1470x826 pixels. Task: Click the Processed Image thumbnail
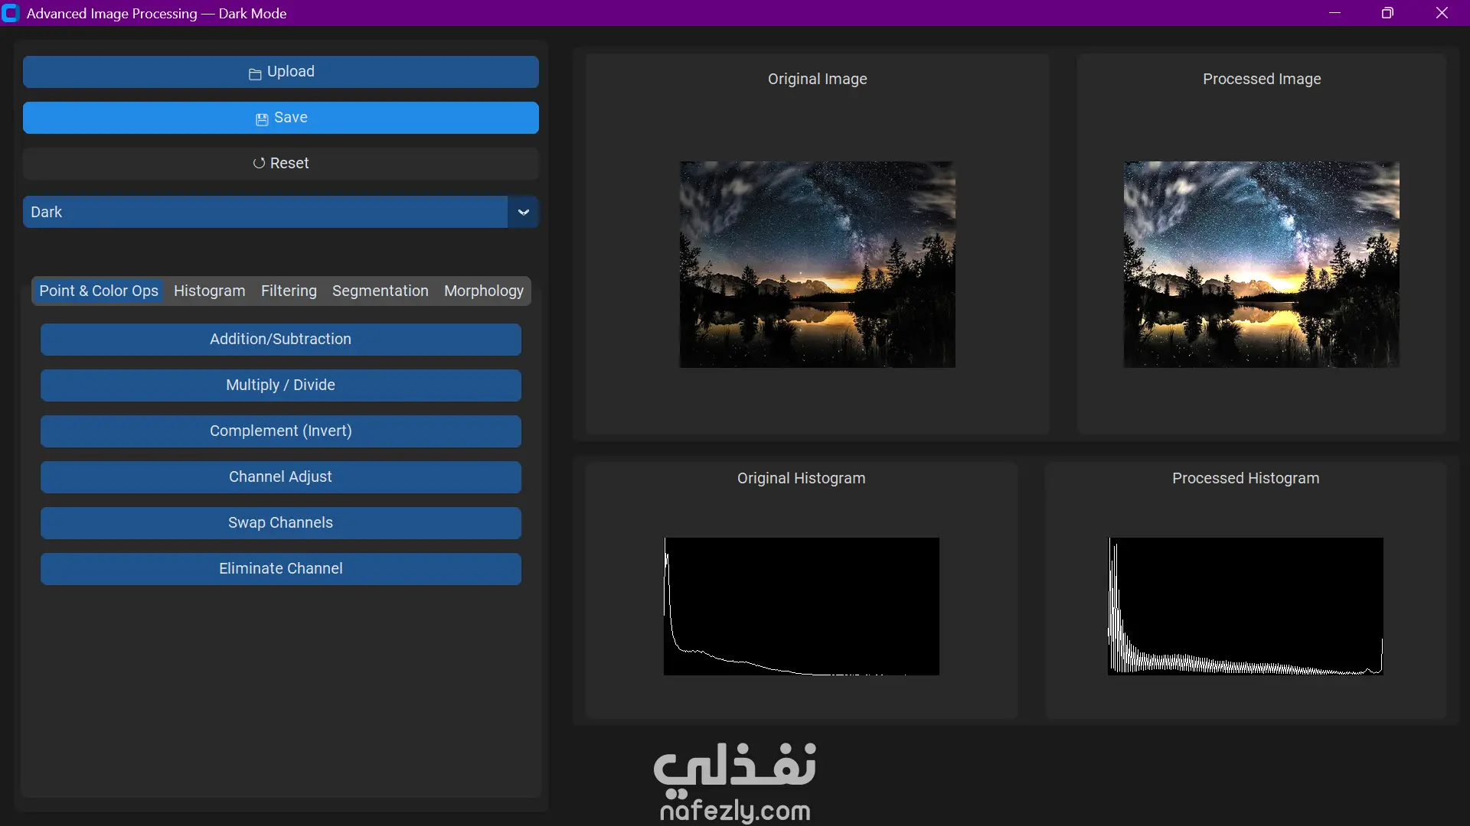(1261, 265)
